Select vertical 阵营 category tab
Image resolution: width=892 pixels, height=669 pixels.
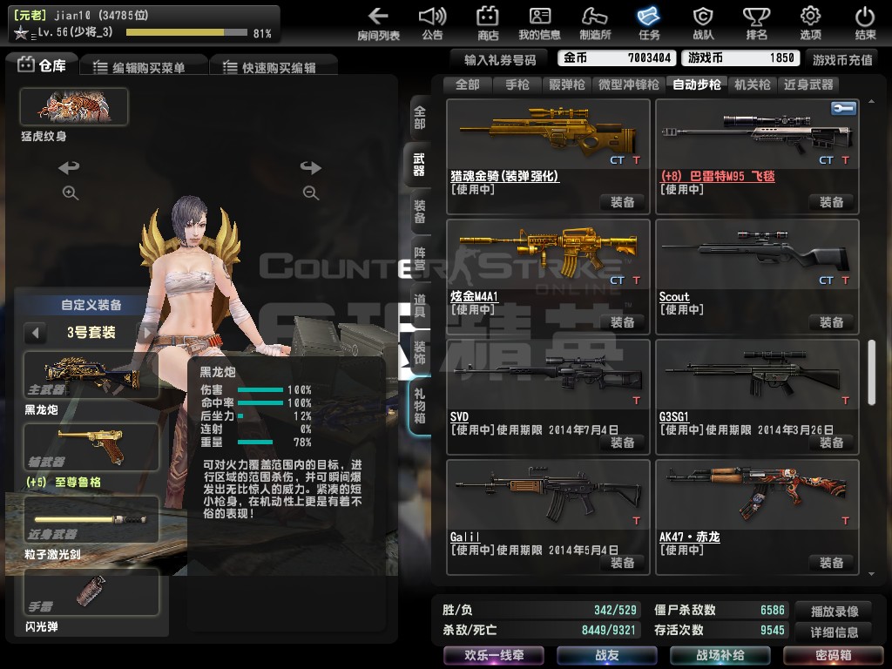tap(419, 260)
